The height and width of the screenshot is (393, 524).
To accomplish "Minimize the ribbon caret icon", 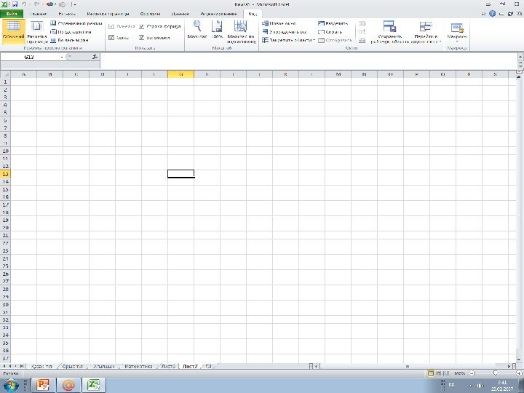I will (x=484, y=14).
